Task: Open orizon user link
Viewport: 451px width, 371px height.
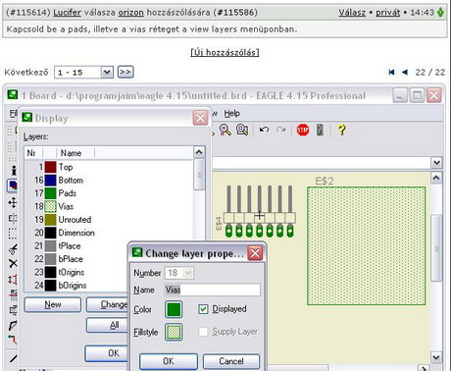Action: 130,13
